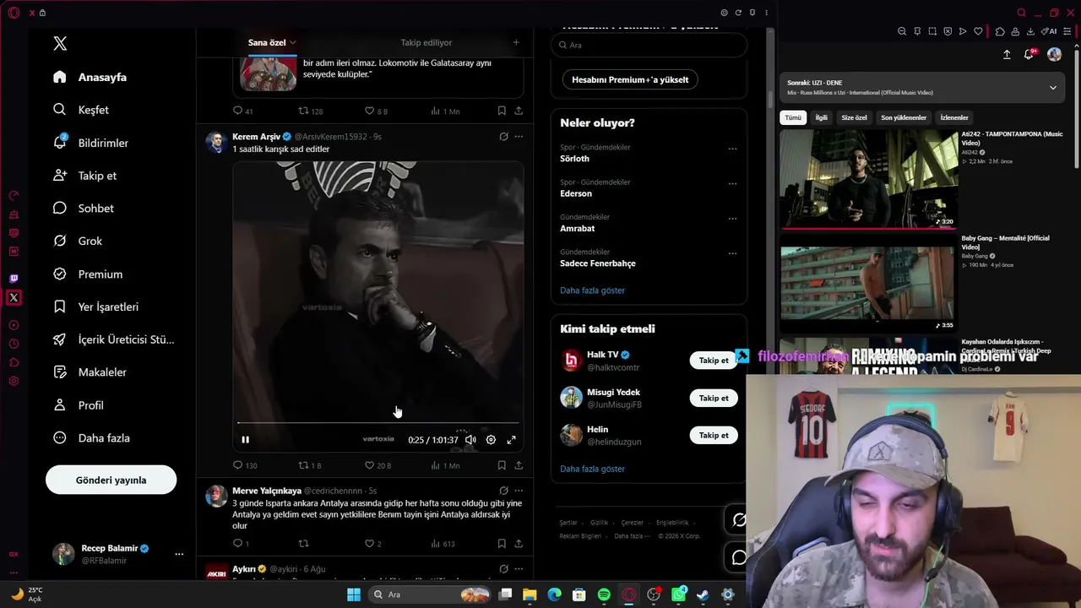The height and width of the screenshot is (608, 1081).
Task: Click Hesabını Premium+'a yükselt button
Action: click(630, 80)
